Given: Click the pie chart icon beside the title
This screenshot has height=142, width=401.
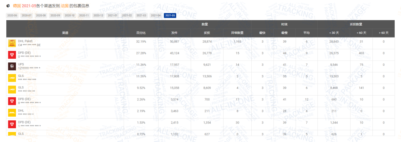Looking at the screenshot, I should (8, 5).
